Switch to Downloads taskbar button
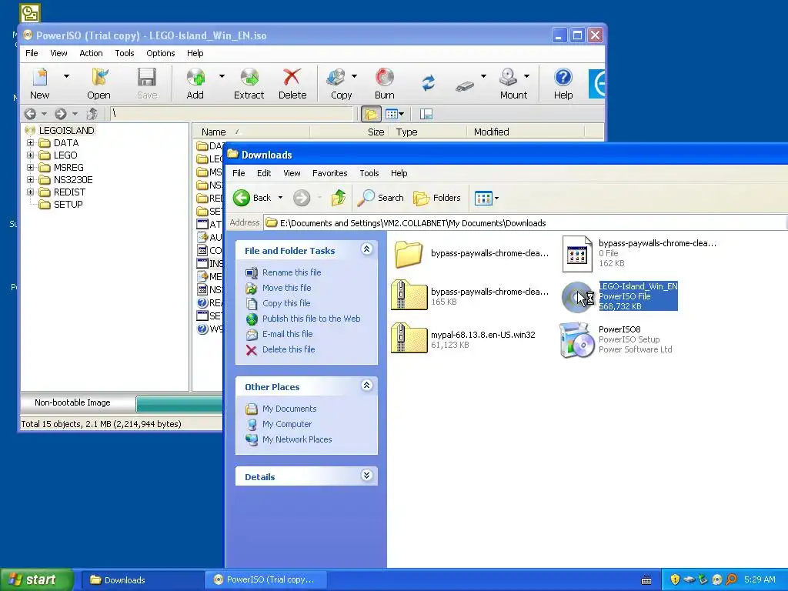Screen dimensions: 788x591 click(x=142, y=580)
